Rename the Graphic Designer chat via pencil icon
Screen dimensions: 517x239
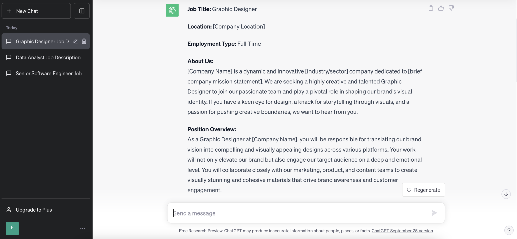click(x=75, y=41)
